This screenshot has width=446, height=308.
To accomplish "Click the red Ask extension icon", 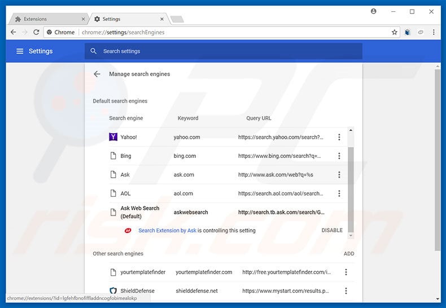I will (x=128, y=230).
